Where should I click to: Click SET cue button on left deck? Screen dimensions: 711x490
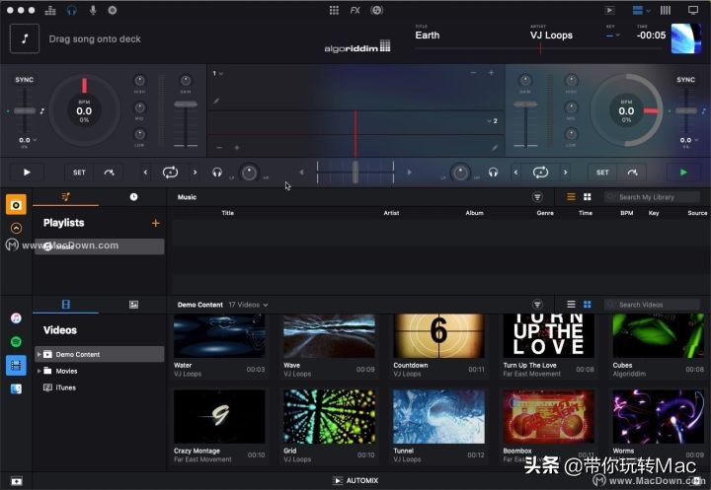(79, 173)
